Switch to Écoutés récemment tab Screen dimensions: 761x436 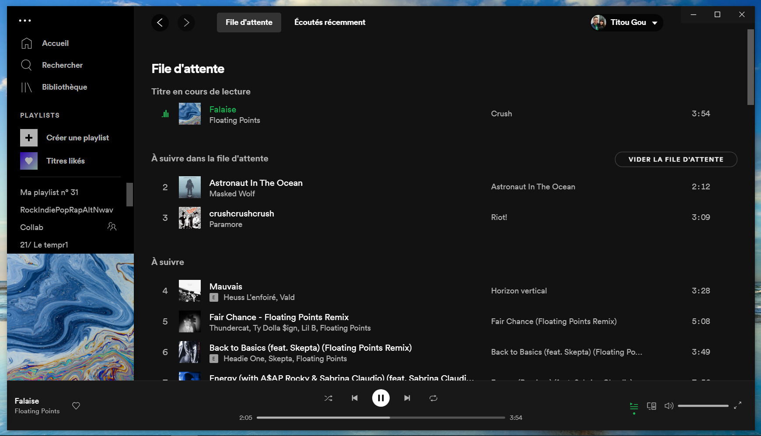[x=330, y=22]
